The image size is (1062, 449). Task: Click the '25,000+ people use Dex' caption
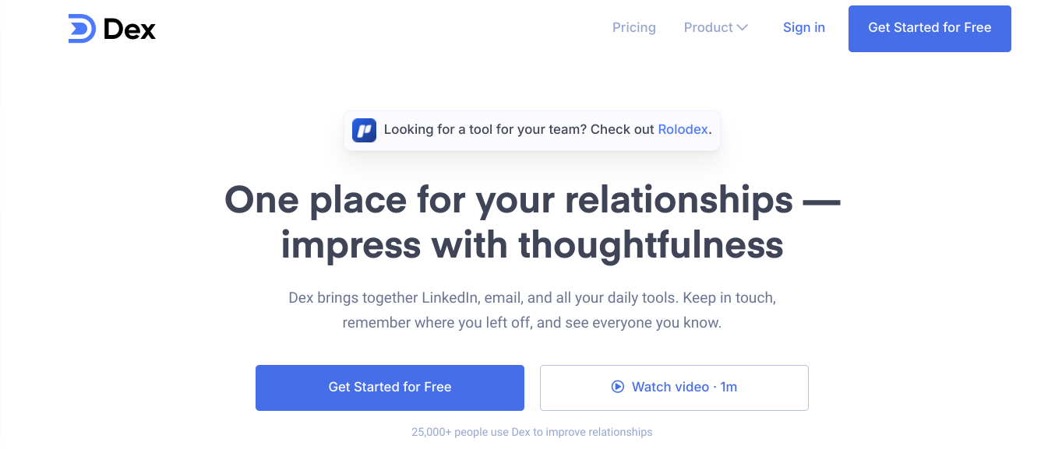[x=532, y=432]
